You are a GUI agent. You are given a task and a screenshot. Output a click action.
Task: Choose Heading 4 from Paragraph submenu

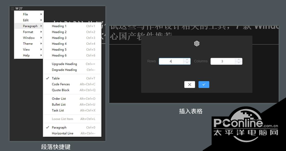pyautogui.click(x=72, y=44)
